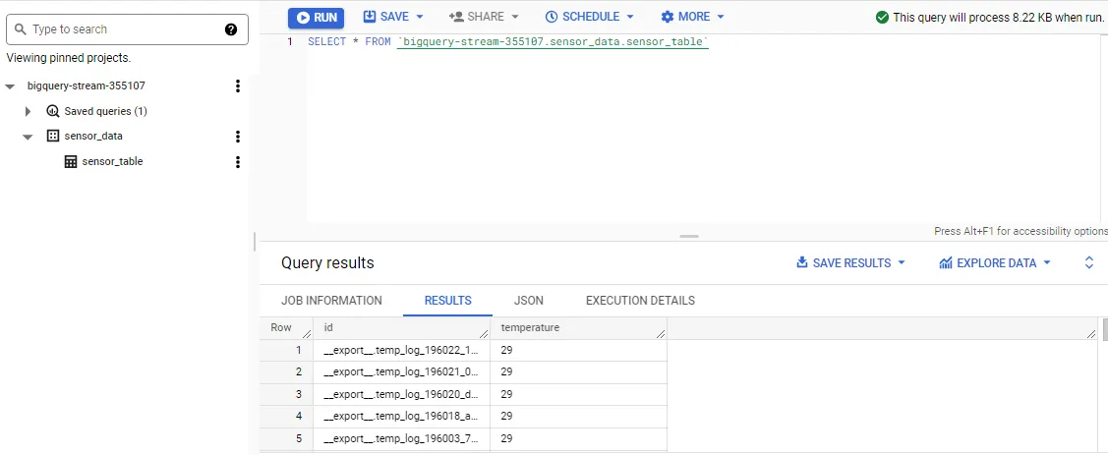Select id cell temp_log_196003 in row 5
Screen dimensions: 1108x455
click(401, 438)
